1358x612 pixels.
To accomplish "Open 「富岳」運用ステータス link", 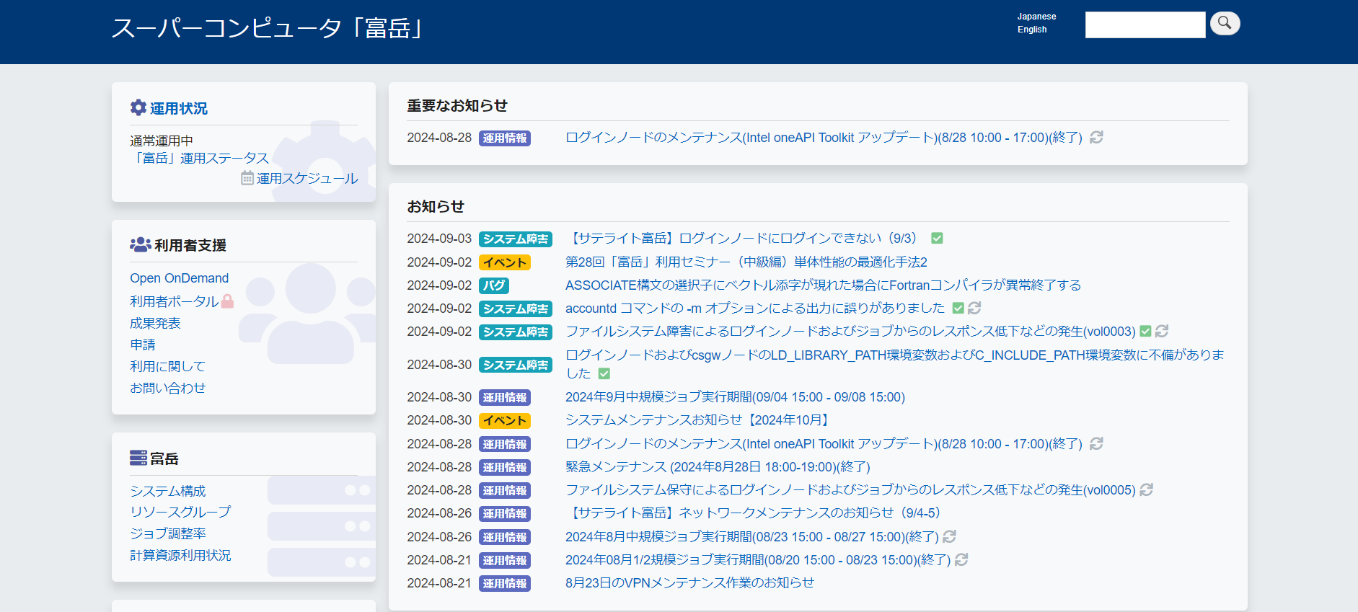I will [199, 158].
